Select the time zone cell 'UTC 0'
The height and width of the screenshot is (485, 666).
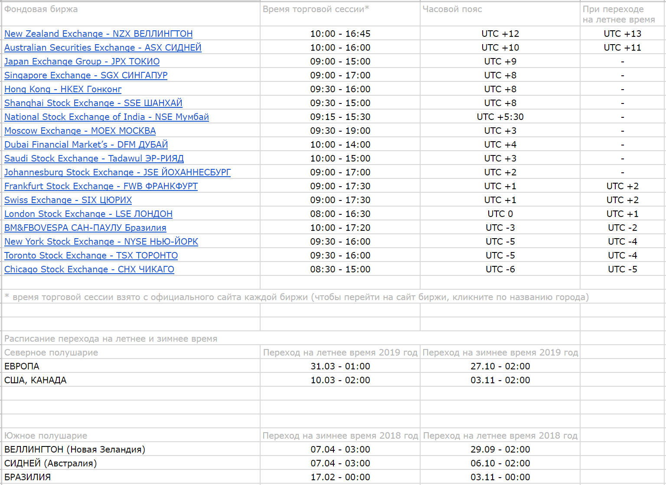500,214
